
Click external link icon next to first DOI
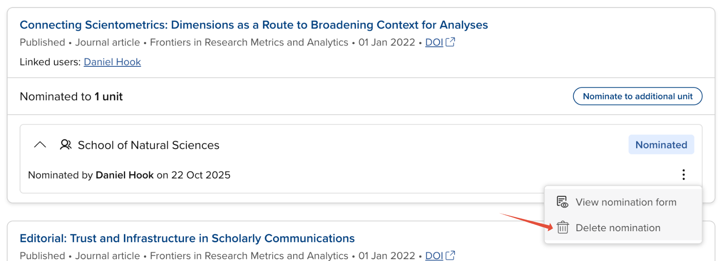click(x=450, y=42)
